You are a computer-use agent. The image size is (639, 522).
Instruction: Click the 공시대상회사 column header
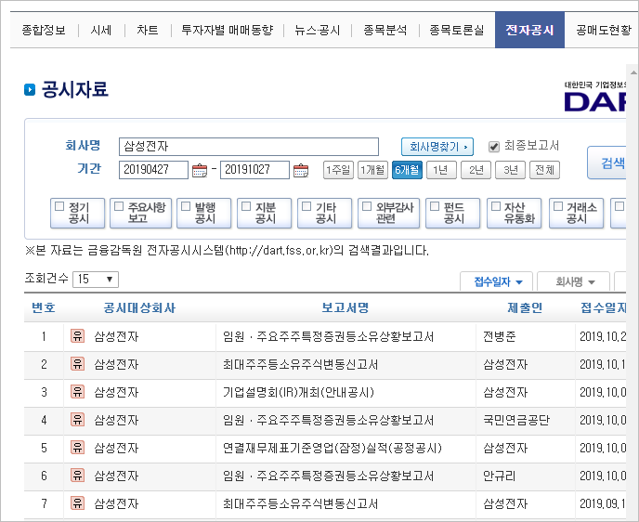pyautogui.click(x=139, y=307)
